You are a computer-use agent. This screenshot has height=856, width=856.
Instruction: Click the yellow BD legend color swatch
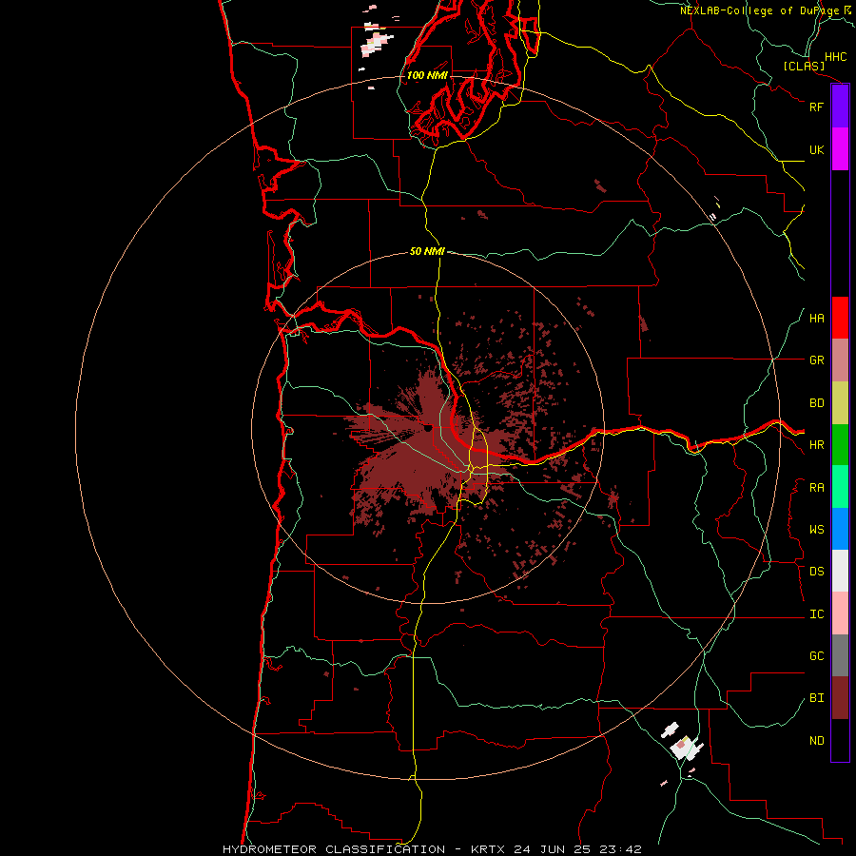click(x=840, y=403)
